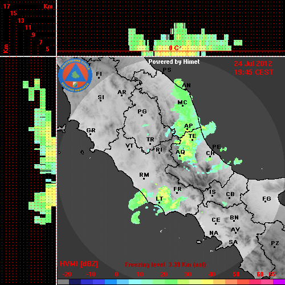This screenshot has width=285, height=285.
Task: Click the PE city label
Action: (x=217, y=146)
